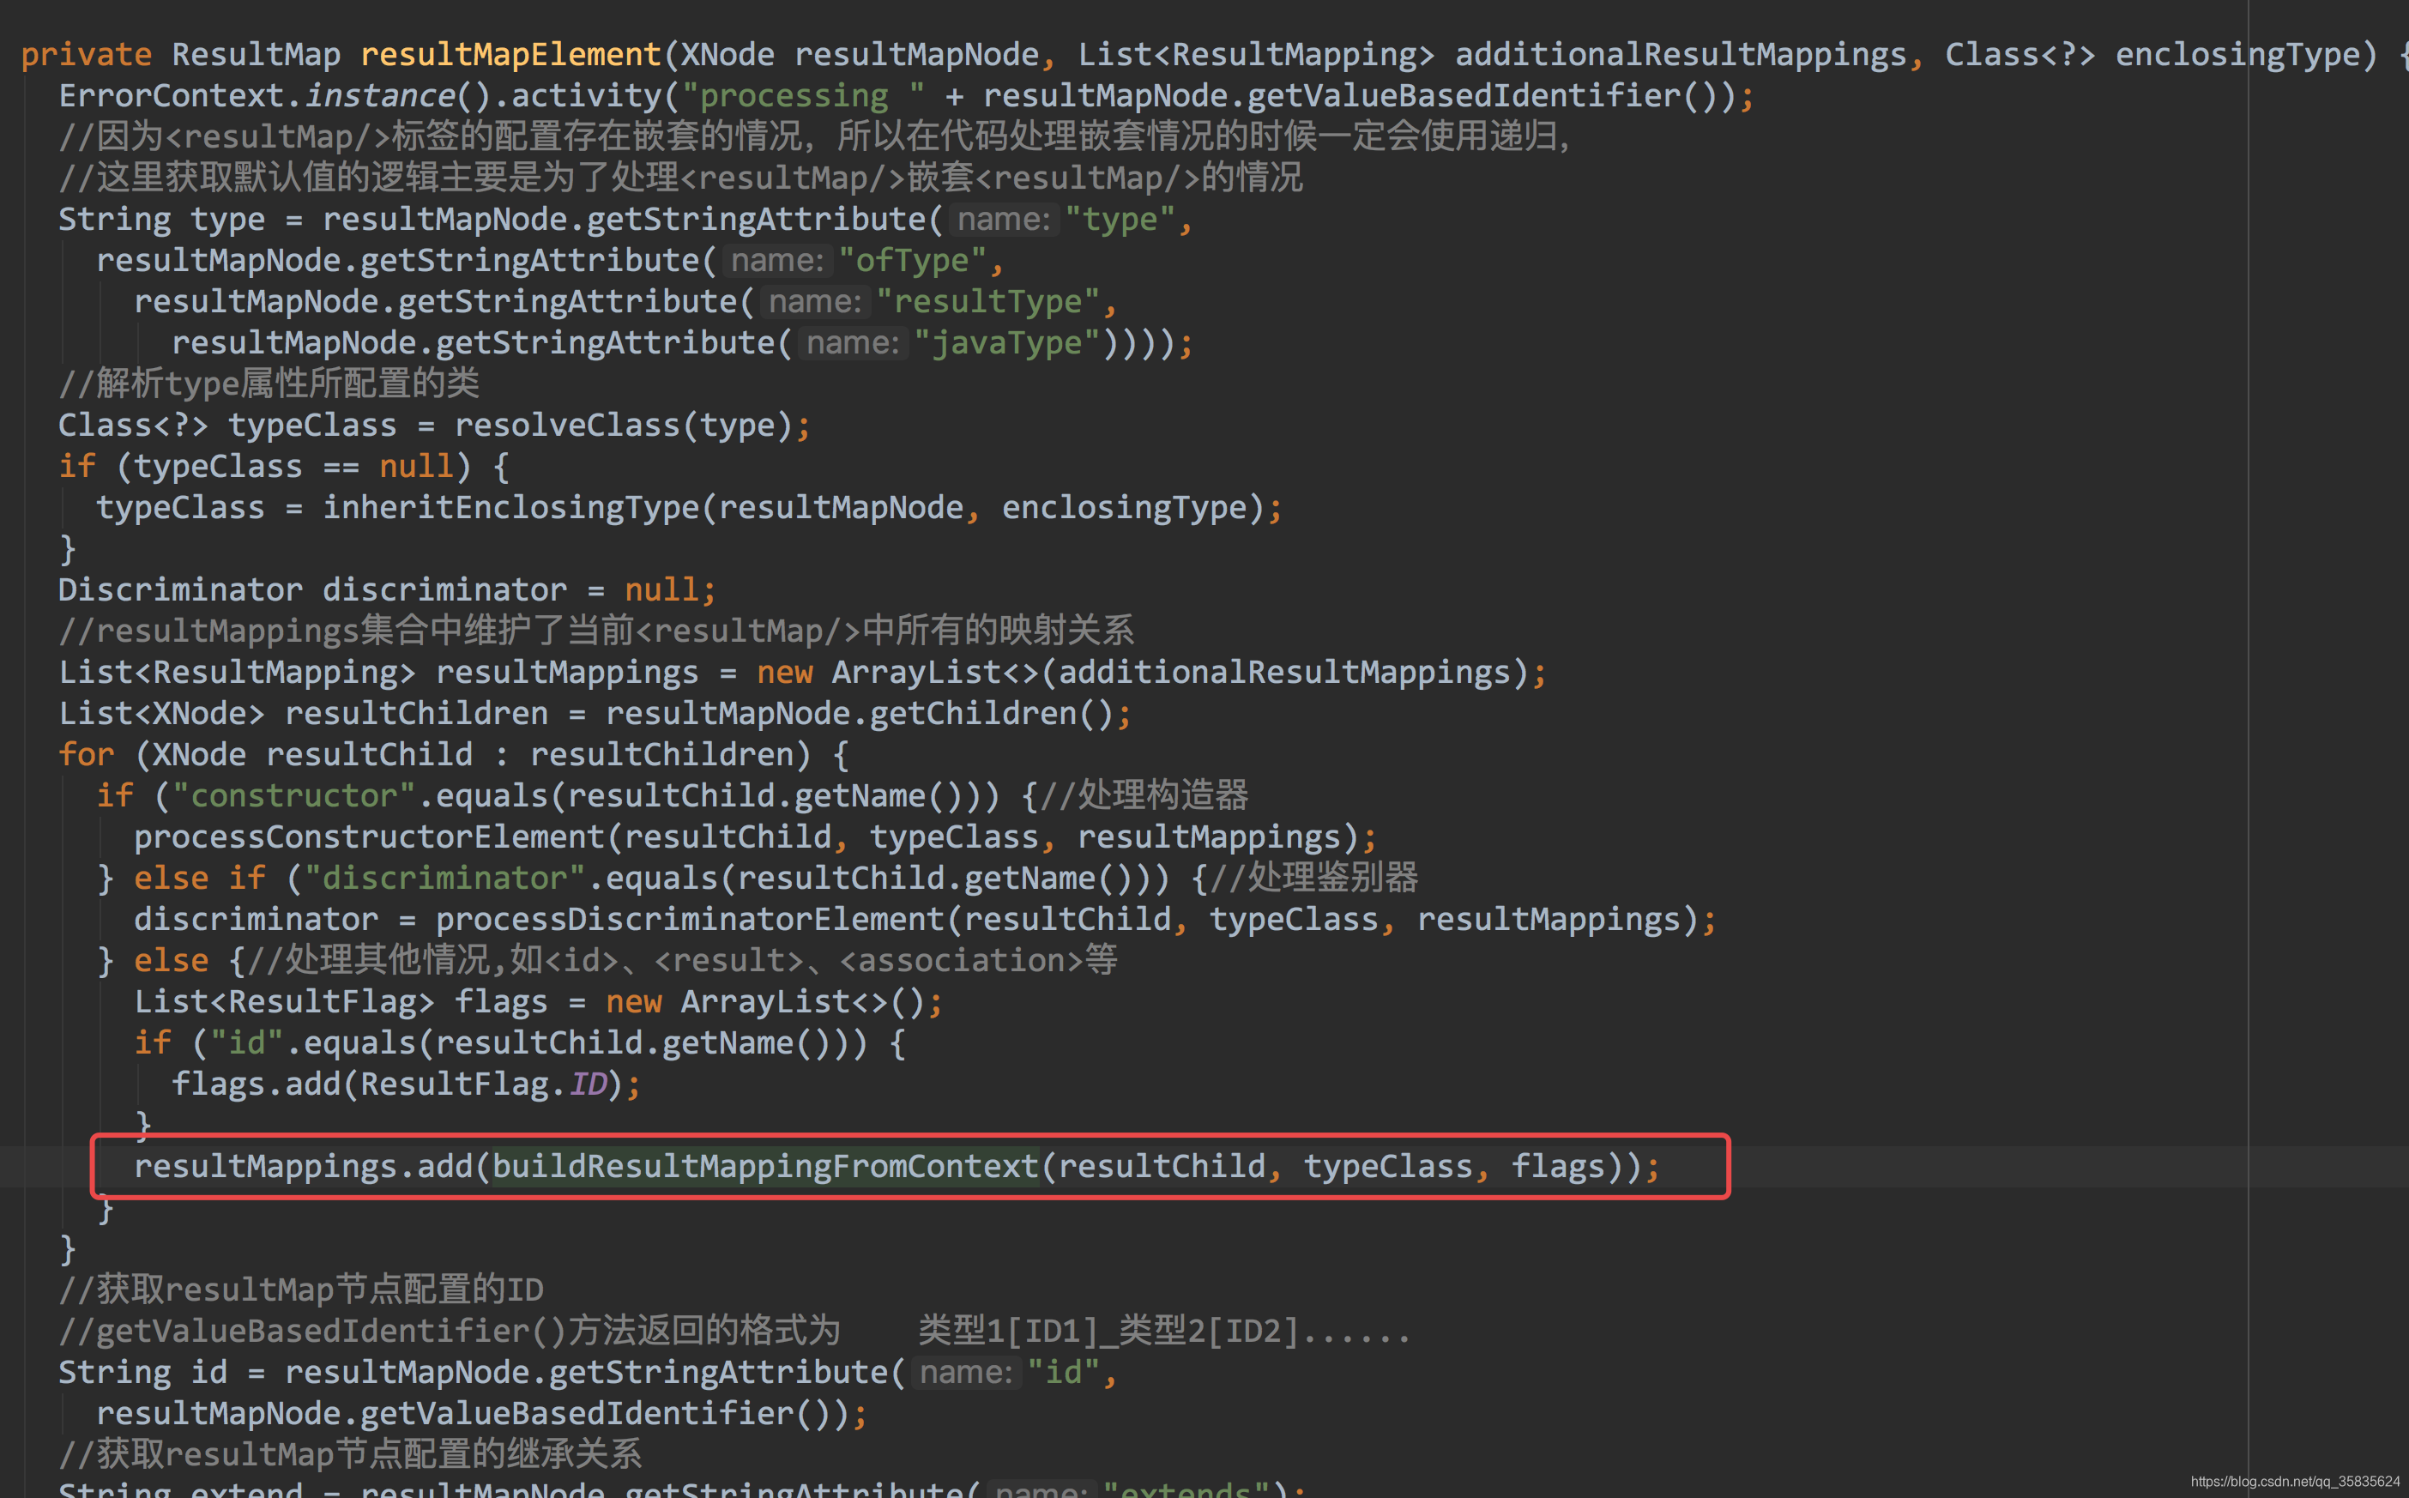Viewport: 2409px width, 1498px height.
Task: Click the resolveClass(type) call
Action: click(x=624, y=425)
